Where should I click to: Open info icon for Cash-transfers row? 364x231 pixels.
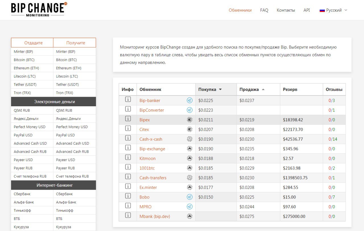(128, 177)
